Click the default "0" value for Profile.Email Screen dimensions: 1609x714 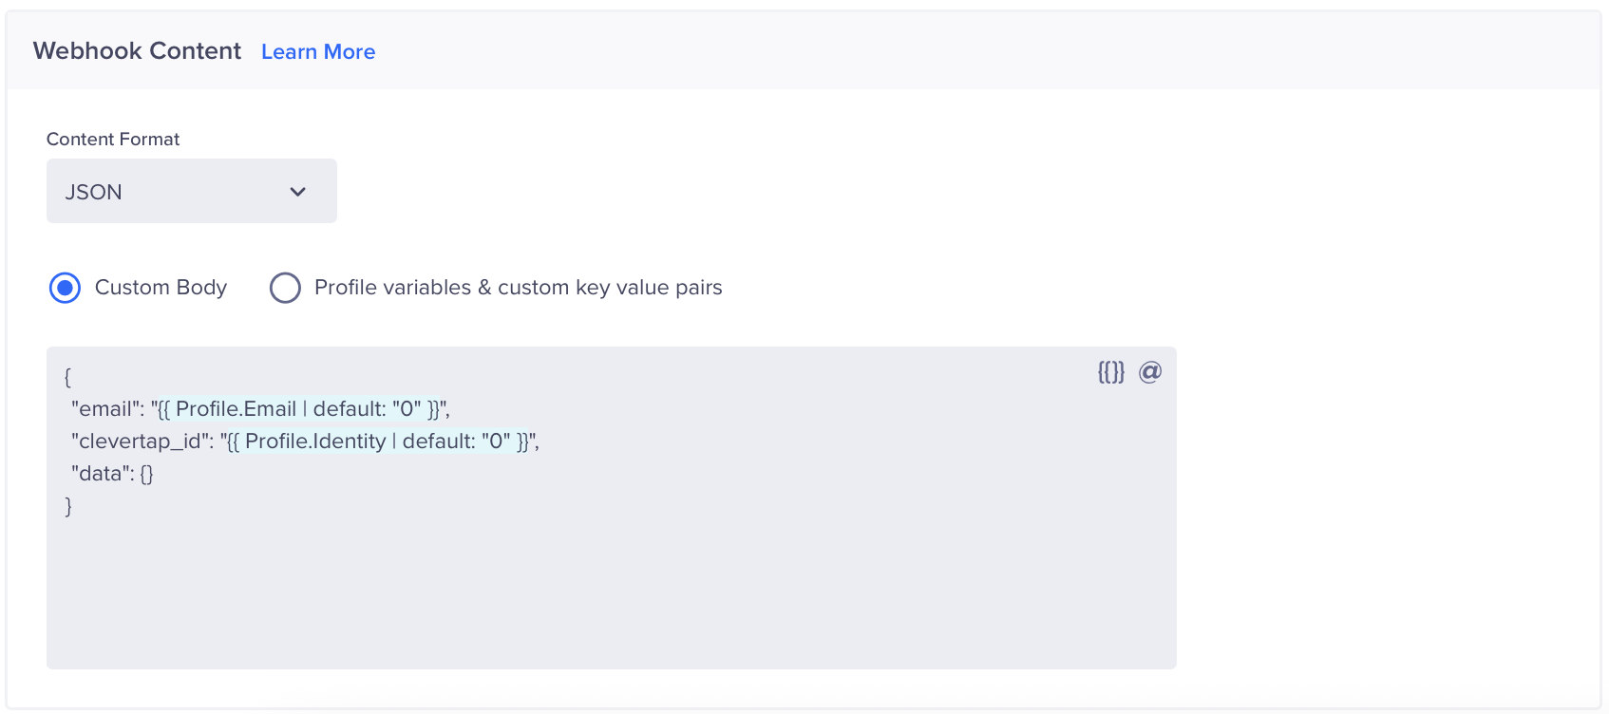coord(408,408)
